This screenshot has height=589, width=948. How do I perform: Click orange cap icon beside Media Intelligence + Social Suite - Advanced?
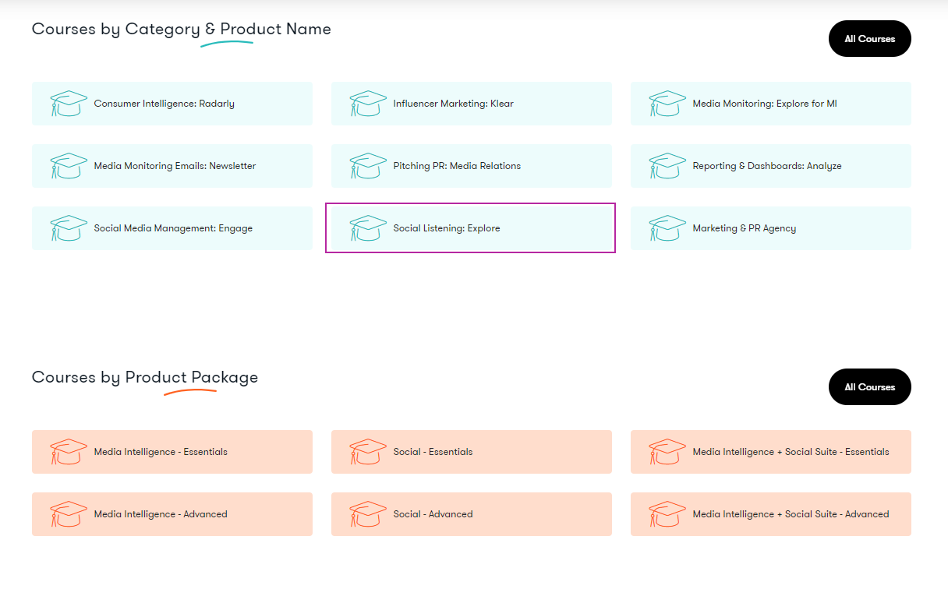coord(667,514)
